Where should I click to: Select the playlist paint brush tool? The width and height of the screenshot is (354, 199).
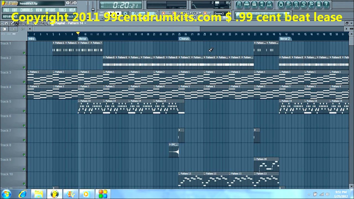(x=17, y=23)
